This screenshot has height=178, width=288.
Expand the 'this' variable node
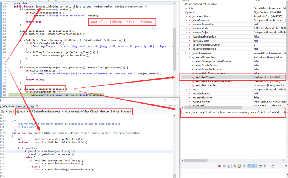[183, 8]
